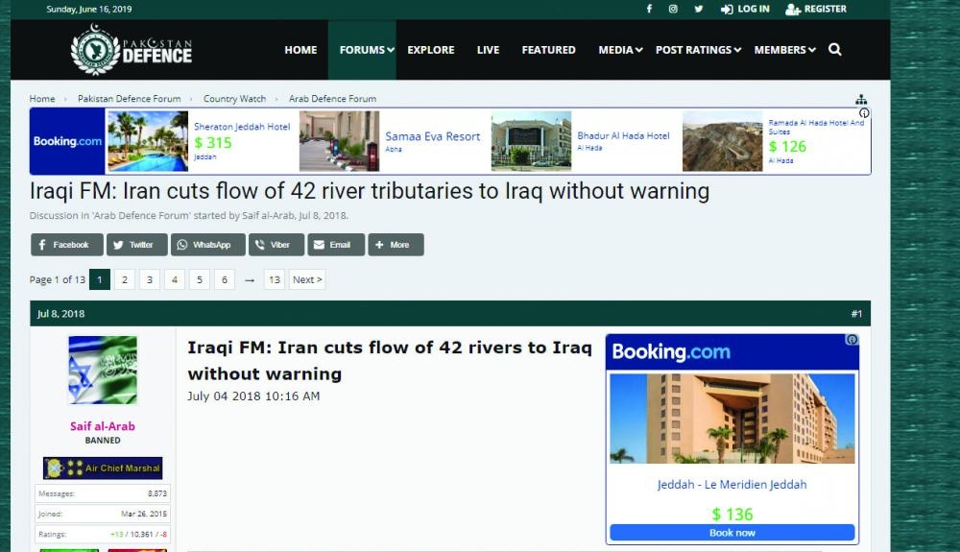
Task: Open the Saif al-Arab profile link
Action: 102,426
